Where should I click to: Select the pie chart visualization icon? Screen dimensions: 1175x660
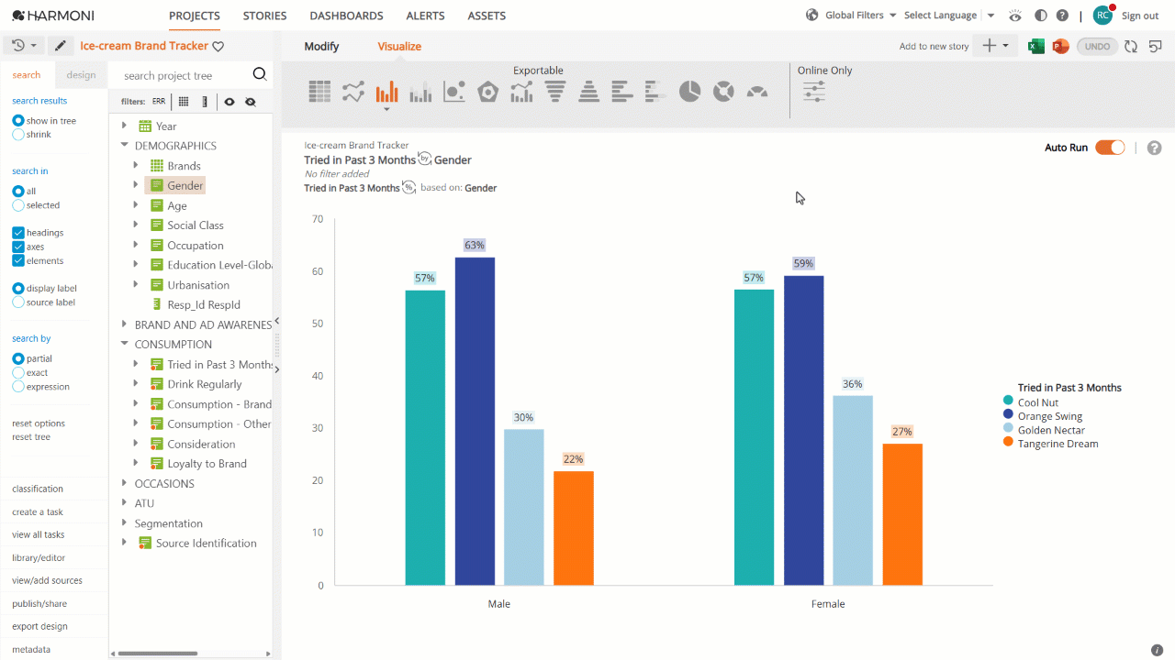689,92
